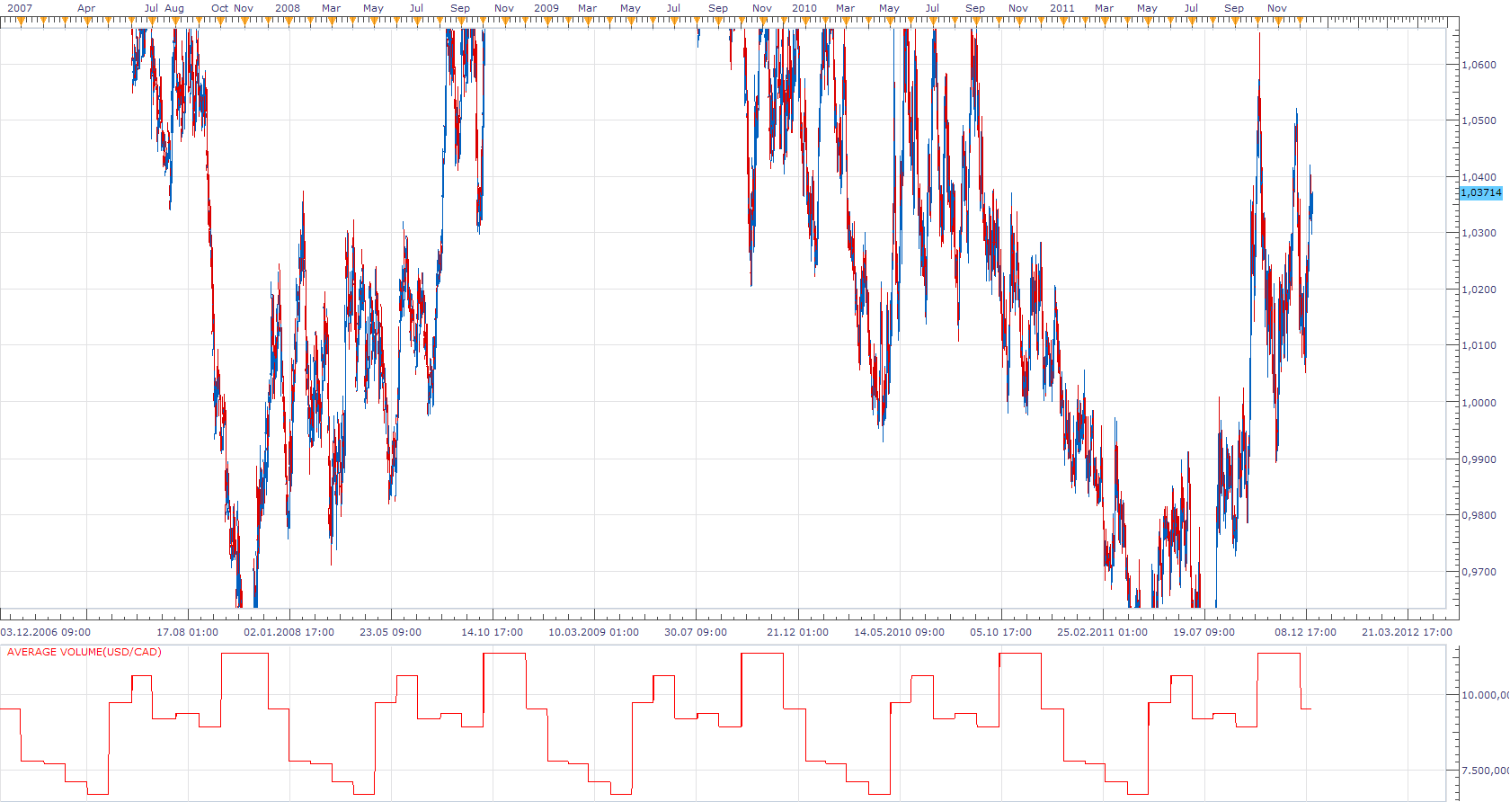Click the 0,9900 price level on the scale
1510x802 pixels.
click(1479, 459)
